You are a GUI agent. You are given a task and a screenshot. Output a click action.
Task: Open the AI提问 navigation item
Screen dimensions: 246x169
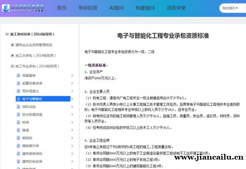116,8
